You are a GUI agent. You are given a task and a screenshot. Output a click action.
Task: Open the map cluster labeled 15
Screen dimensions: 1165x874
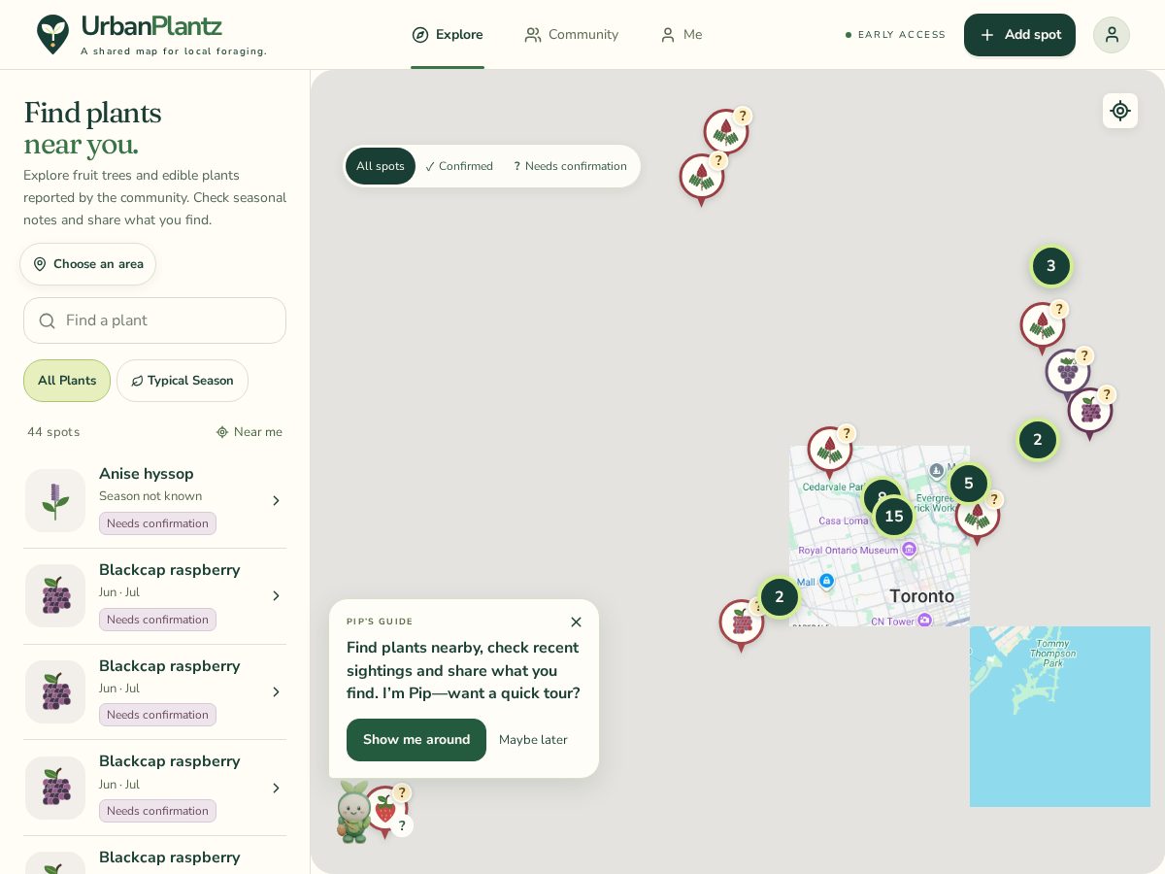(x=894, y=517)
